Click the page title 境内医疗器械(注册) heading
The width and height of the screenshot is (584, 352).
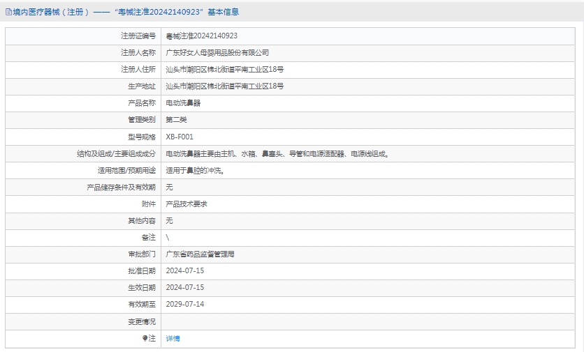click(x=122, y=12)
